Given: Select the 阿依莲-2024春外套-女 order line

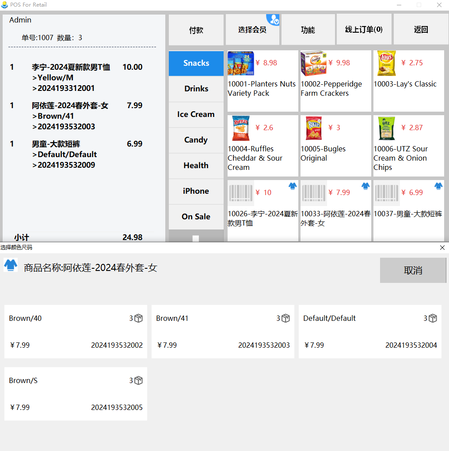Looking at the screenshot, I should [x=76, y=116].
